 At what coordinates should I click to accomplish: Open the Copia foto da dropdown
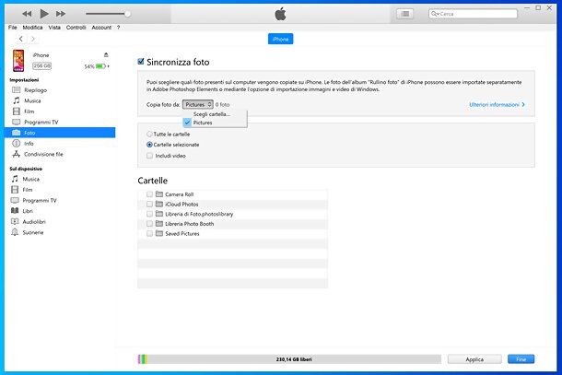[x=198, y=104]
